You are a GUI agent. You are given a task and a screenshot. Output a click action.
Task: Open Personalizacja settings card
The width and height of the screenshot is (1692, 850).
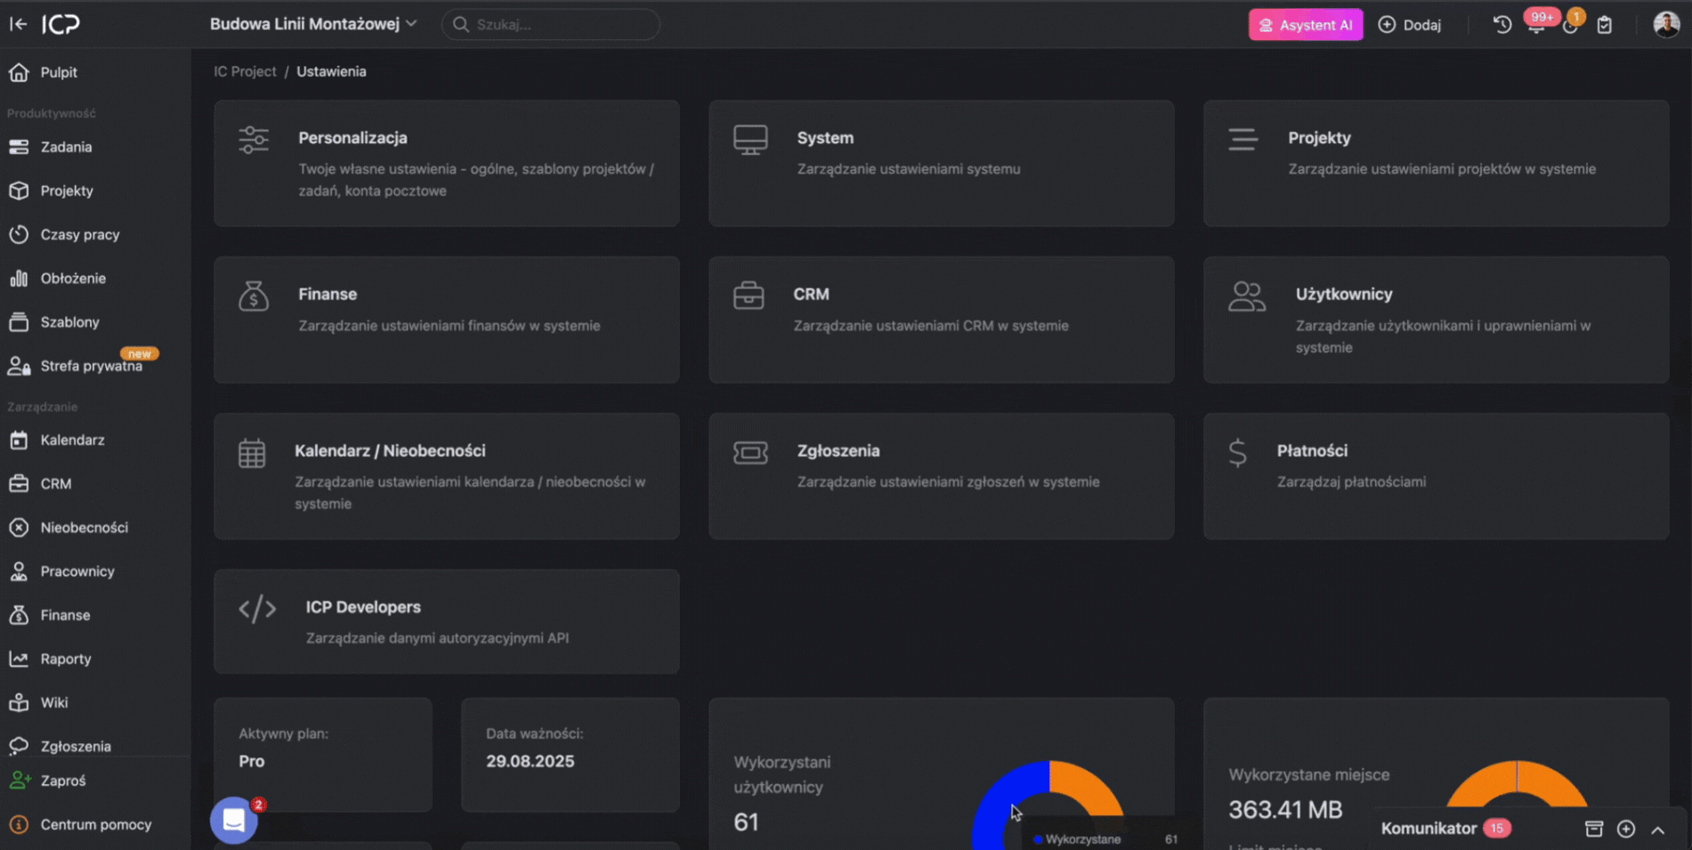446,163
